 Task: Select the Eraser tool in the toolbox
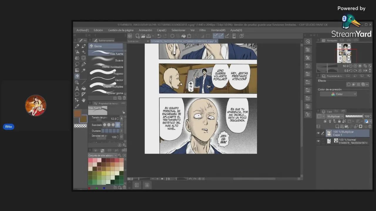(x=77, y=76)
